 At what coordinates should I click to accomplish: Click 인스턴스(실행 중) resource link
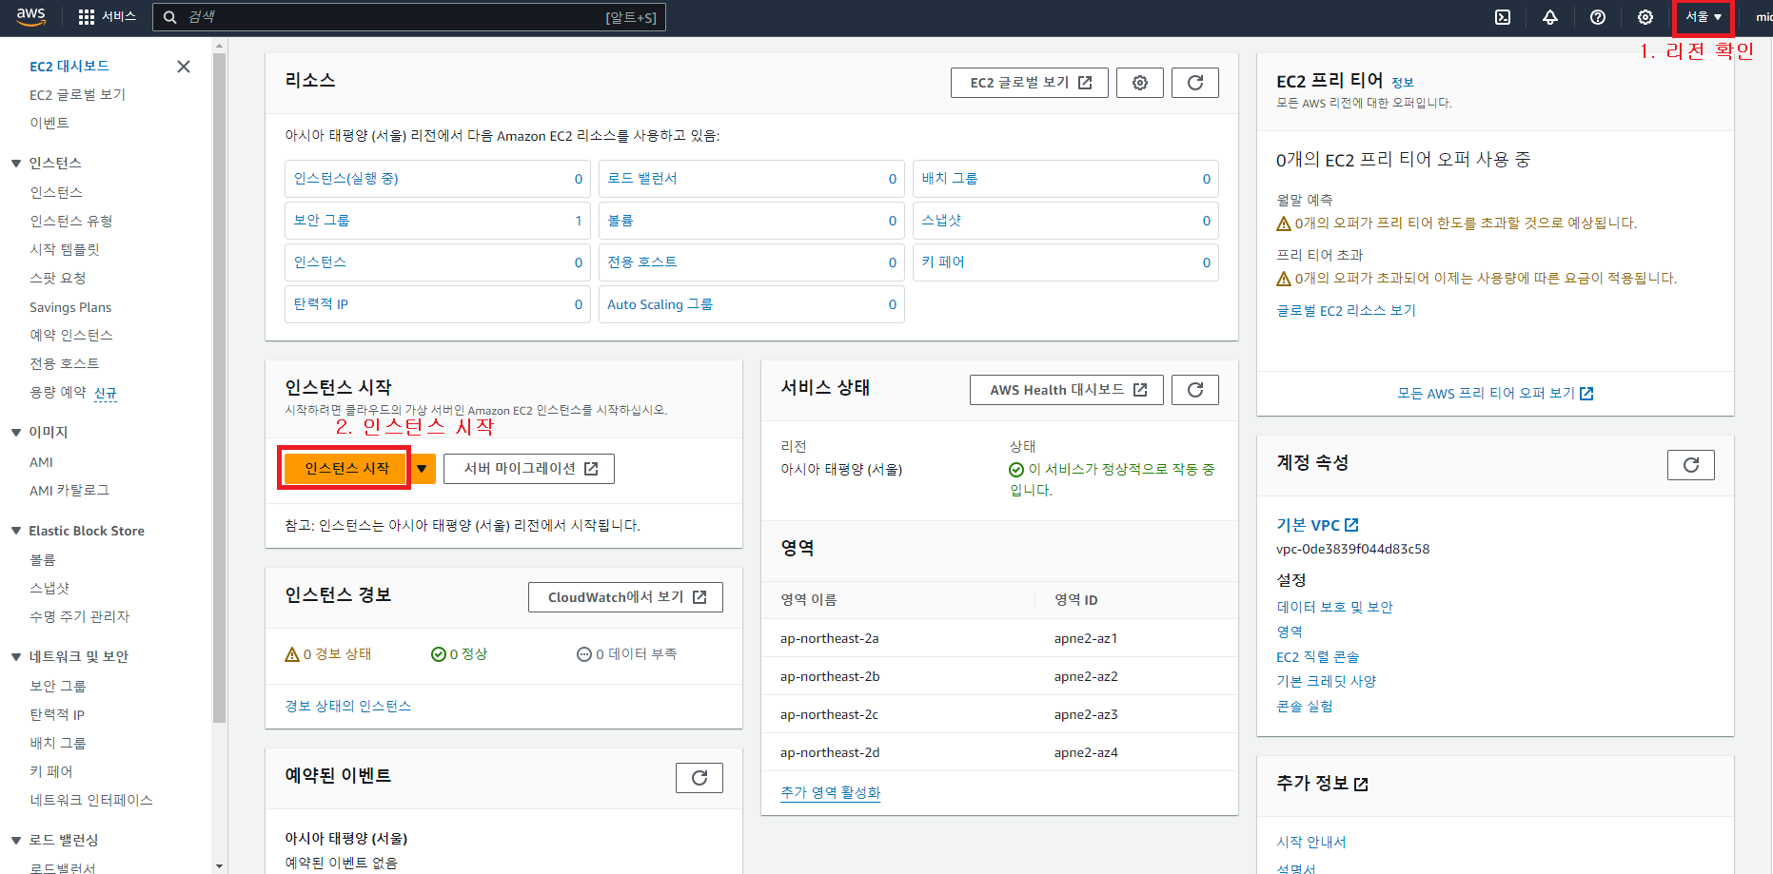(x=346, y=179)
